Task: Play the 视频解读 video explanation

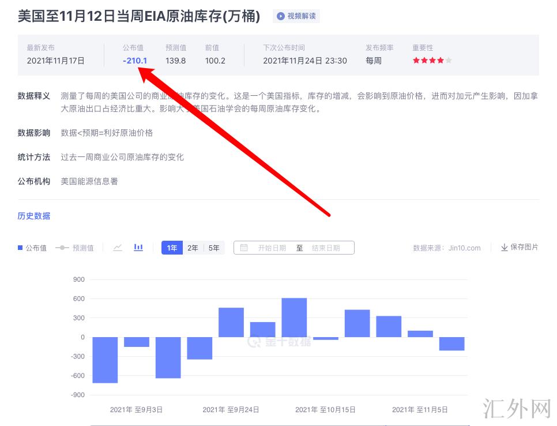Action: tap(296, 16)
